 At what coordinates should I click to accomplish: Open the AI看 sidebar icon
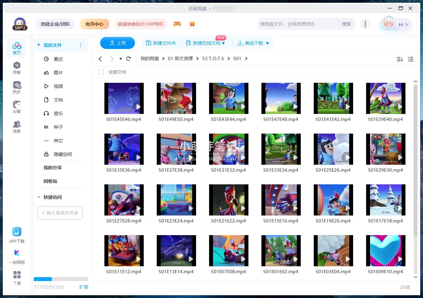(x=17, y=107)
